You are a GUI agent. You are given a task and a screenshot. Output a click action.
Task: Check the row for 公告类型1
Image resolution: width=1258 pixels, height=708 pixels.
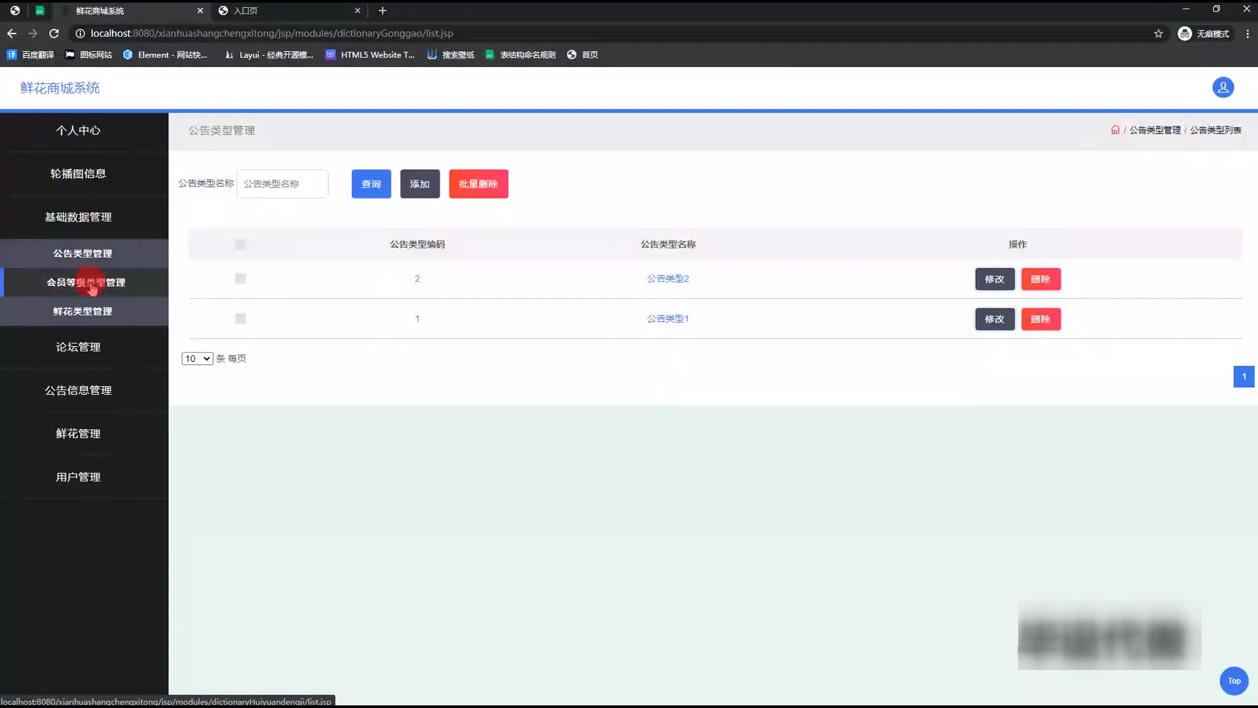pos(240,319)
